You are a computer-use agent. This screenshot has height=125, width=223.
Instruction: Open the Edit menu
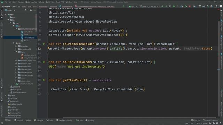(10, 2)
